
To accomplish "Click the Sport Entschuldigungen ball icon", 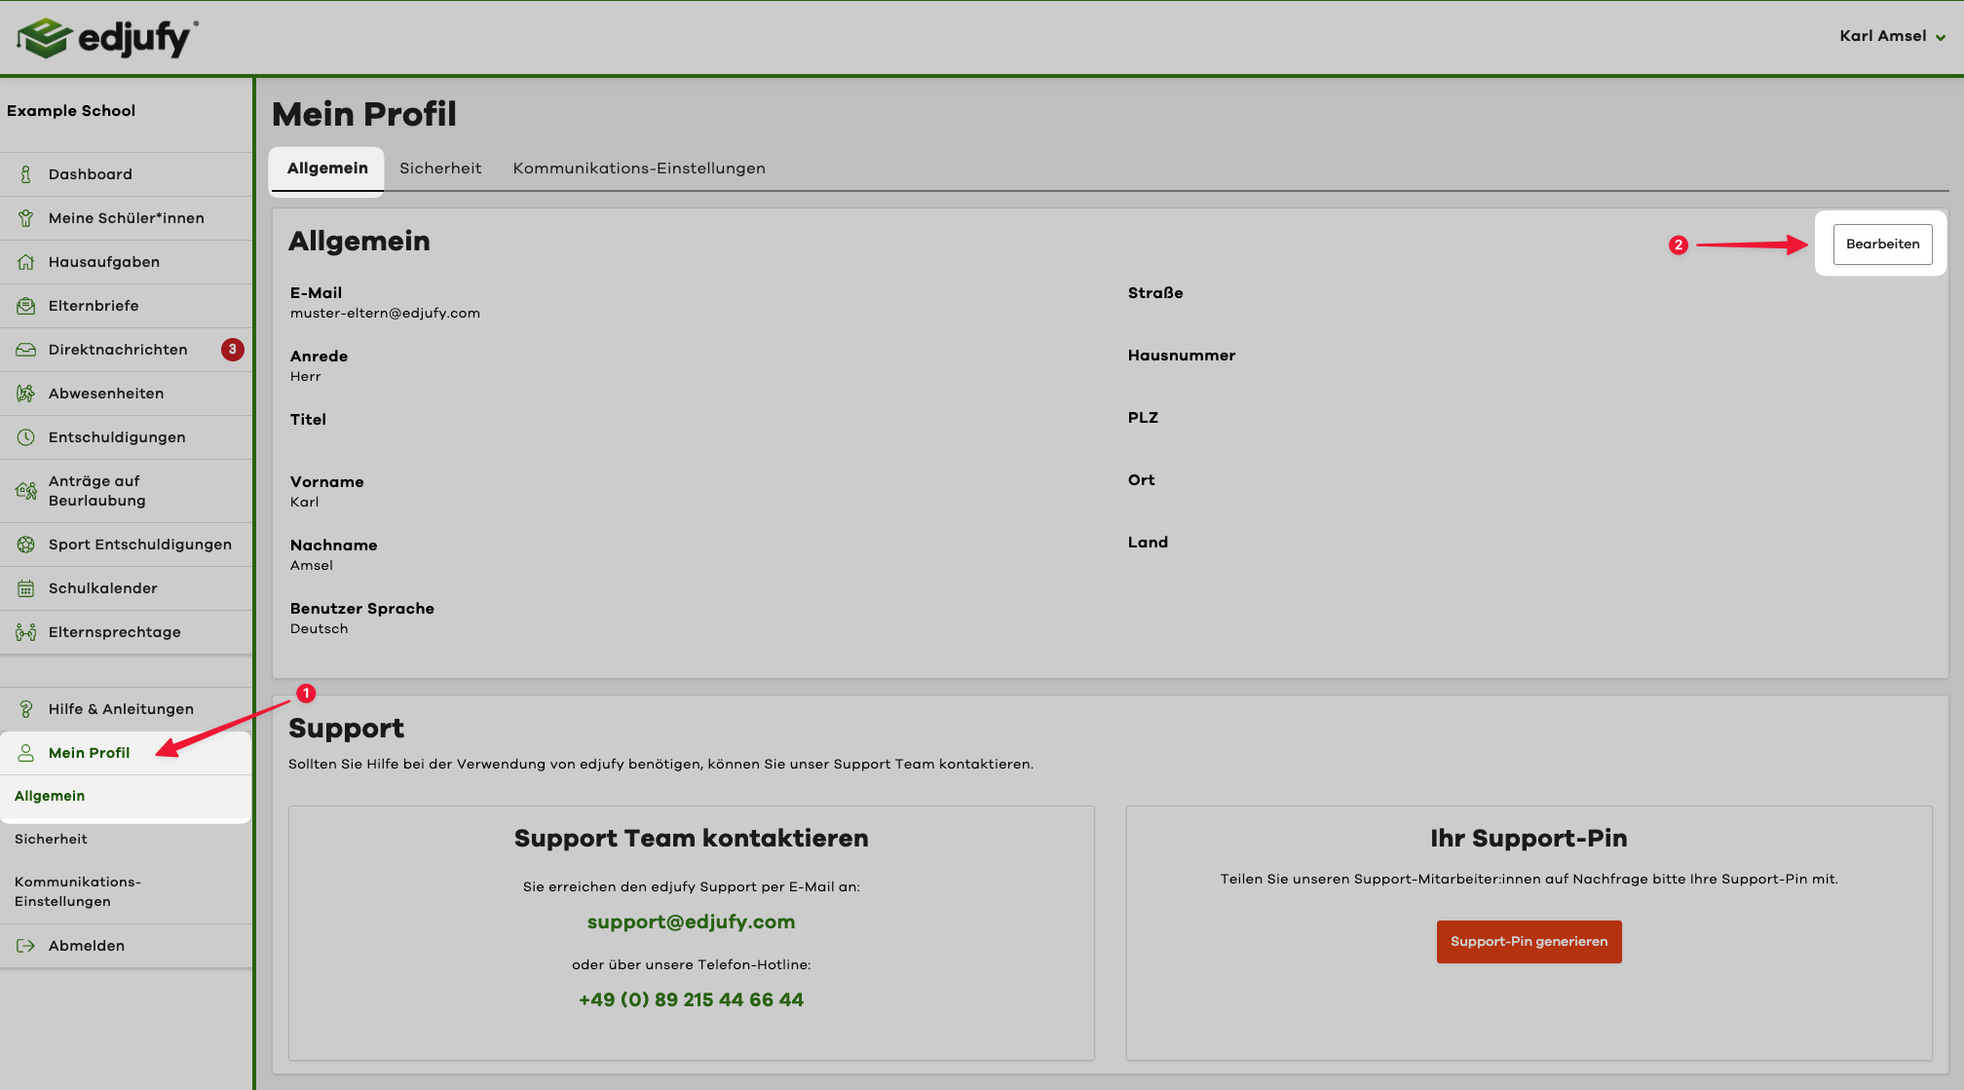I will click(26, 545).
